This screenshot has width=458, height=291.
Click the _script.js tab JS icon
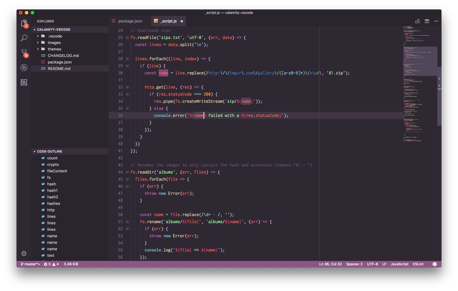coord(156,21)
